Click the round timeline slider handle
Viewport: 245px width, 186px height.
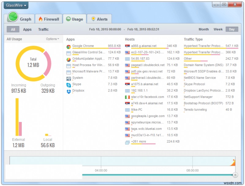point(235,175)
